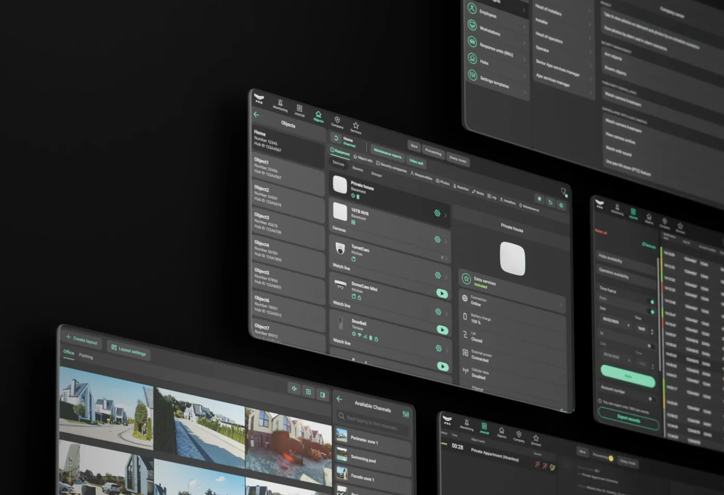Toggle the From switch in Time frame

tap(651, 302)
